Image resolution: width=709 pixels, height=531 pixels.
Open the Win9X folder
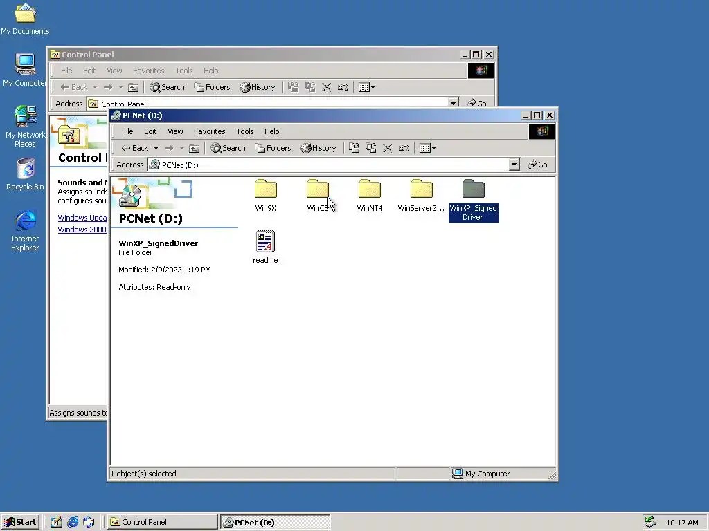pos(265,195)
